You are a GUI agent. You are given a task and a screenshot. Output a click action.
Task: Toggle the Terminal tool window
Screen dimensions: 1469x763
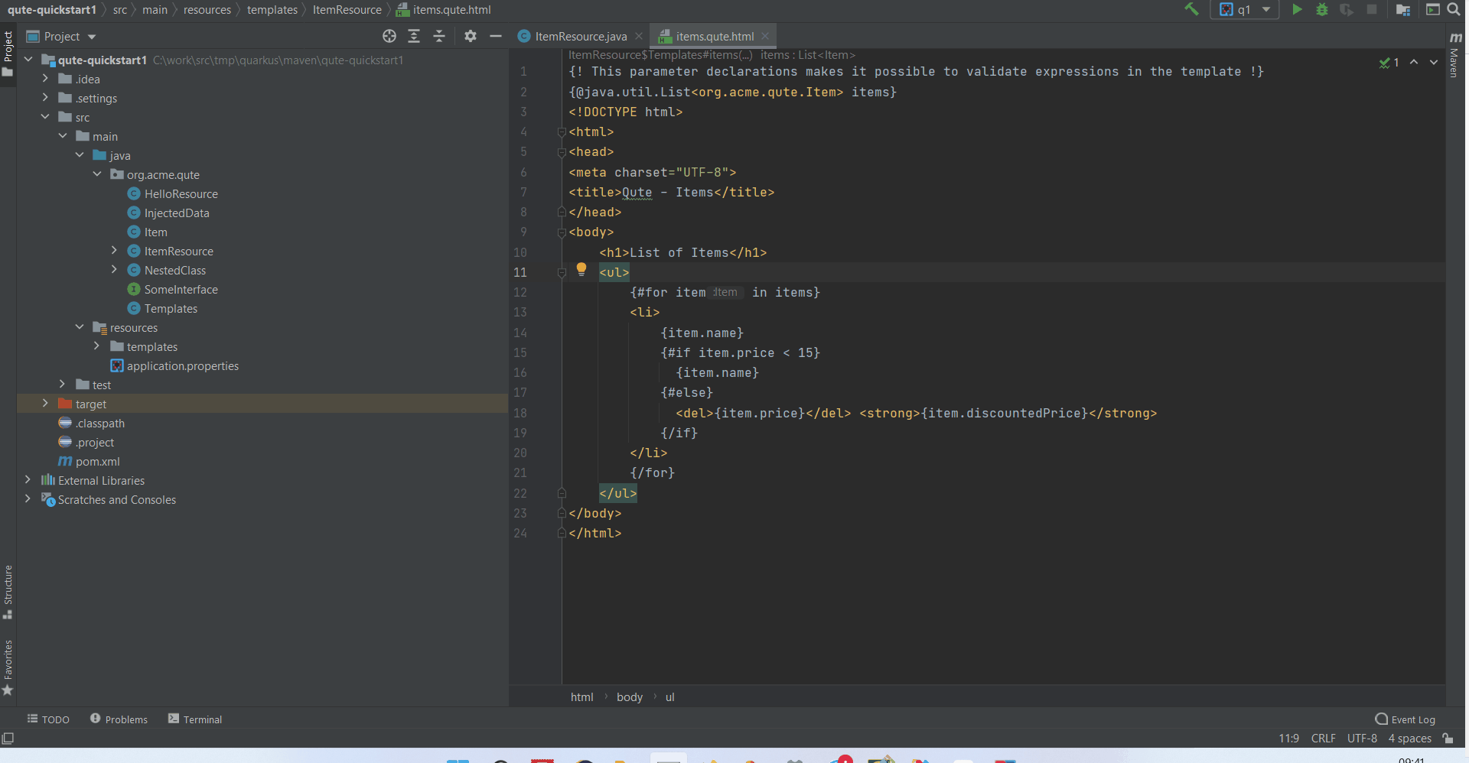(195, 719)
